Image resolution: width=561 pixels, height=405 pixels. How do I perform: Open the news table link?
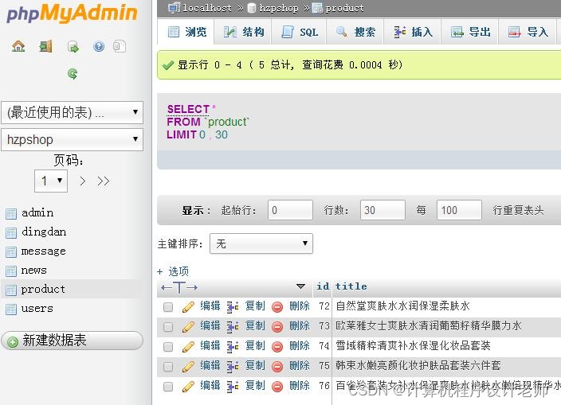click(33, 271)
